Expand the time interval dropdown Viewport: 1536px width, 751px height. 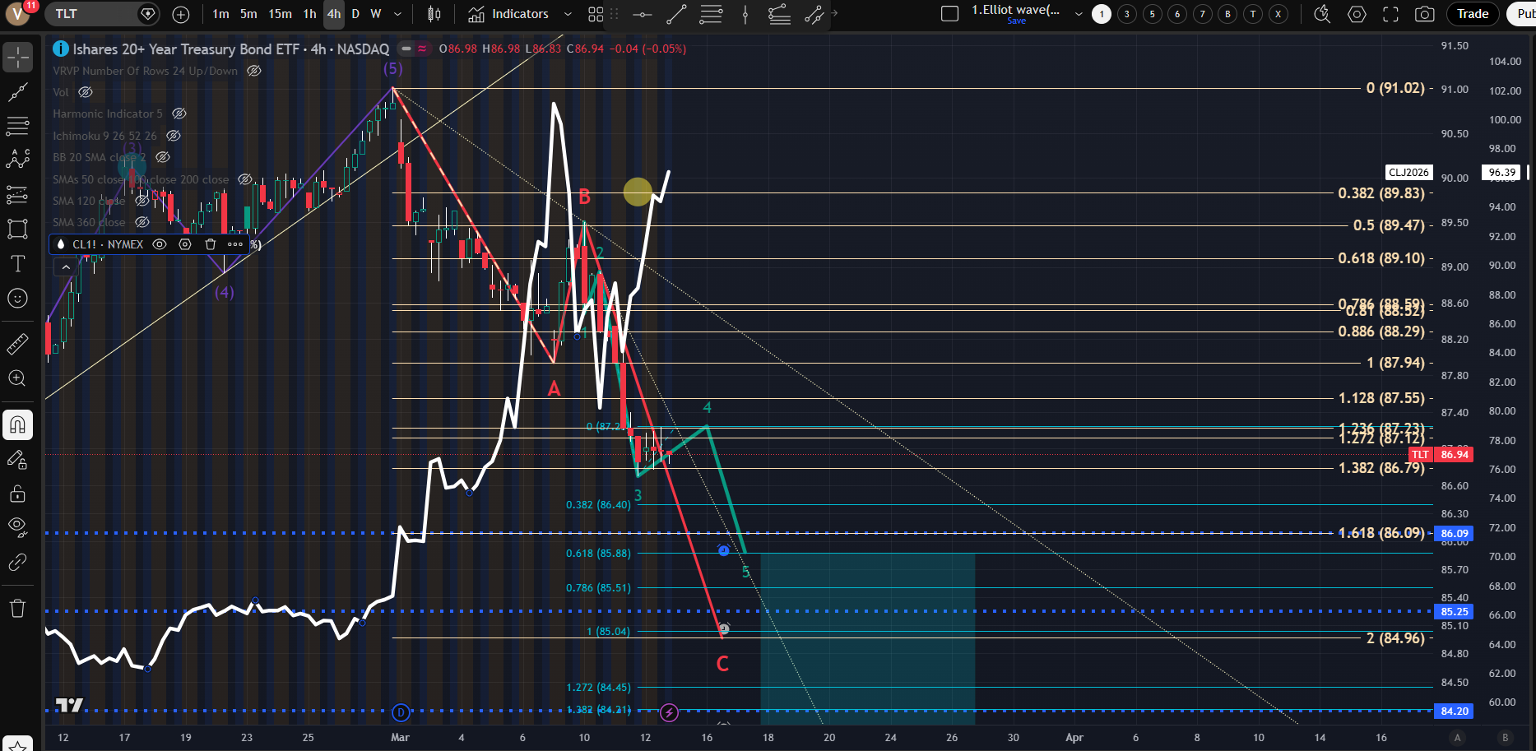coord(398,14)
